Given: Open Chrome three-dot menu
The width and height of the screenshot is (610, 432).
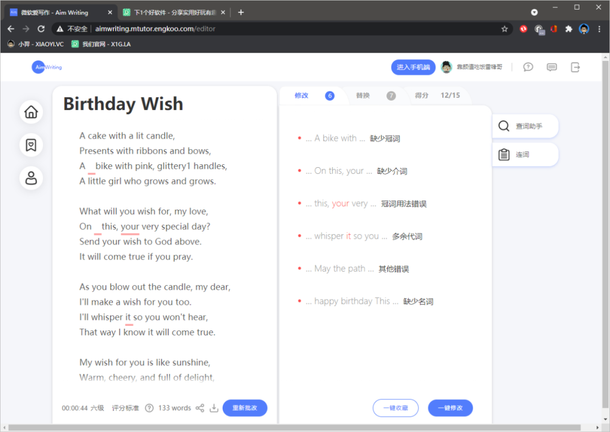Looking at the screenshot, I should coord(599,29).
